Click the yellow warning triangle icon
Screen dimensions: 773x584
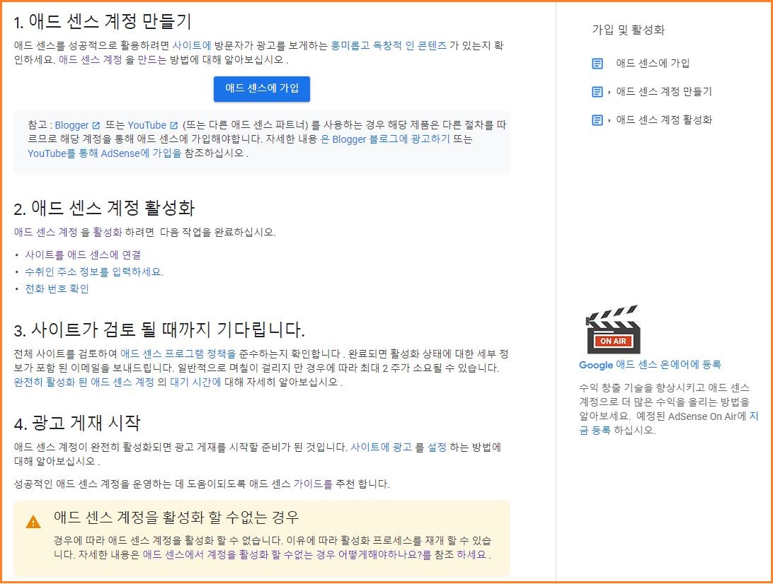pos(33,522)
